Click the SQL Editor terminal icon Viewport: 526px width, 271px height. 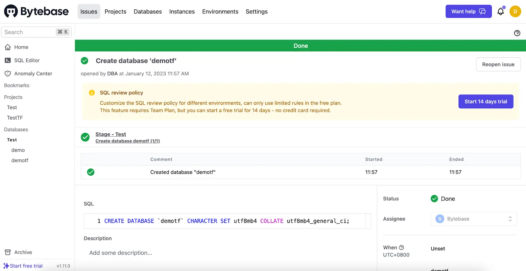[8, 60]
